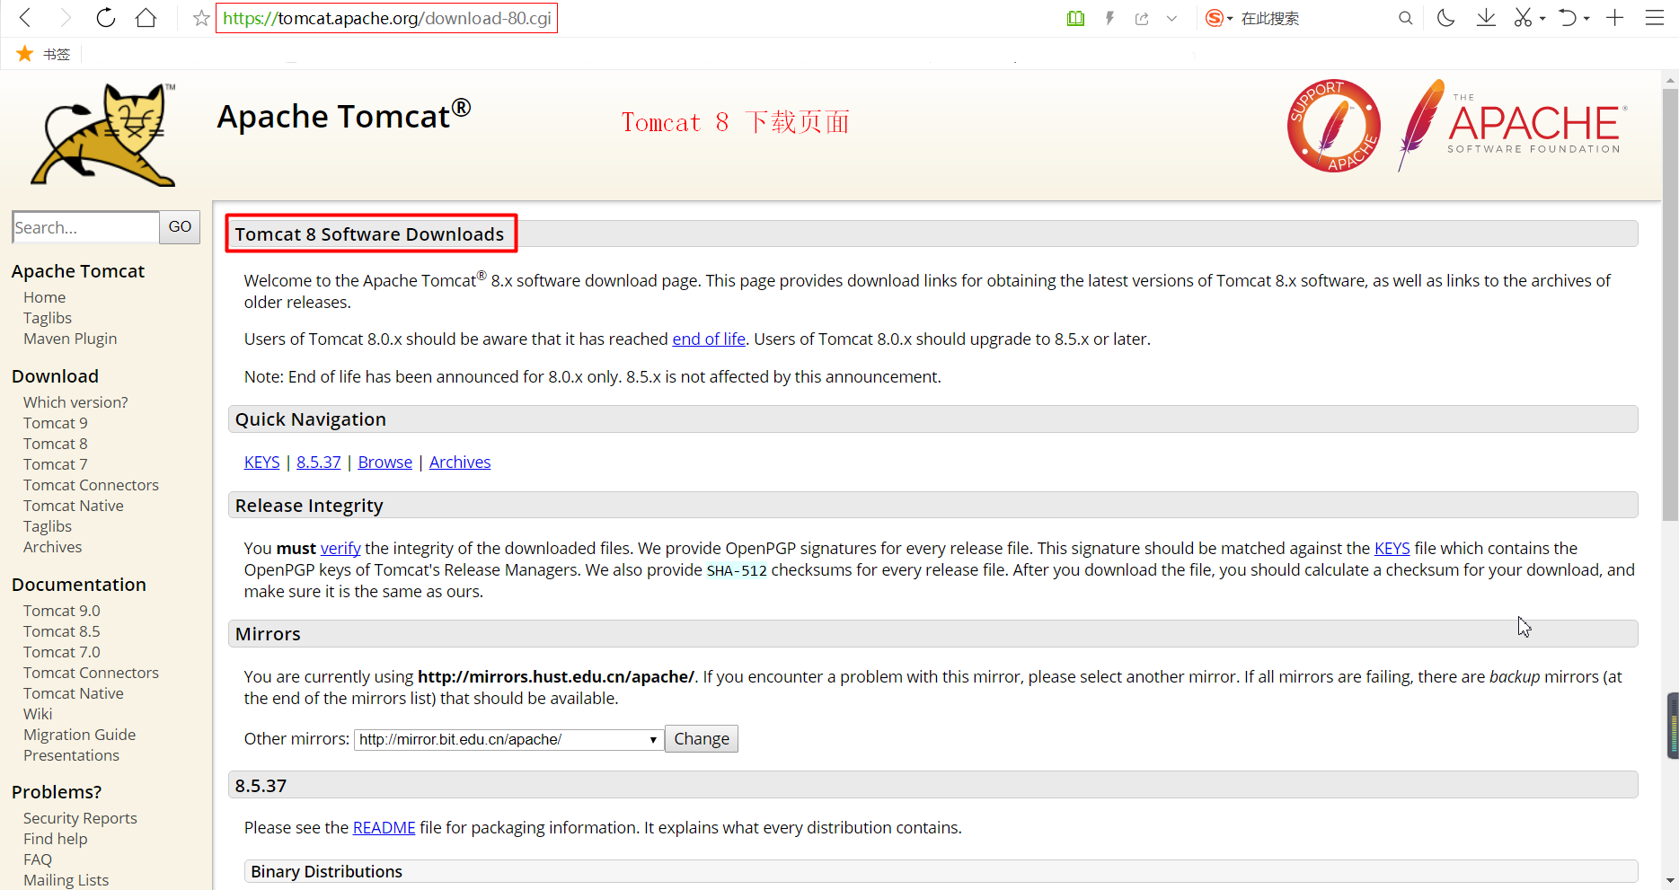Open the Other mirrors dropdown
The image size is (1679, 890).
click(x=508, y=739)
